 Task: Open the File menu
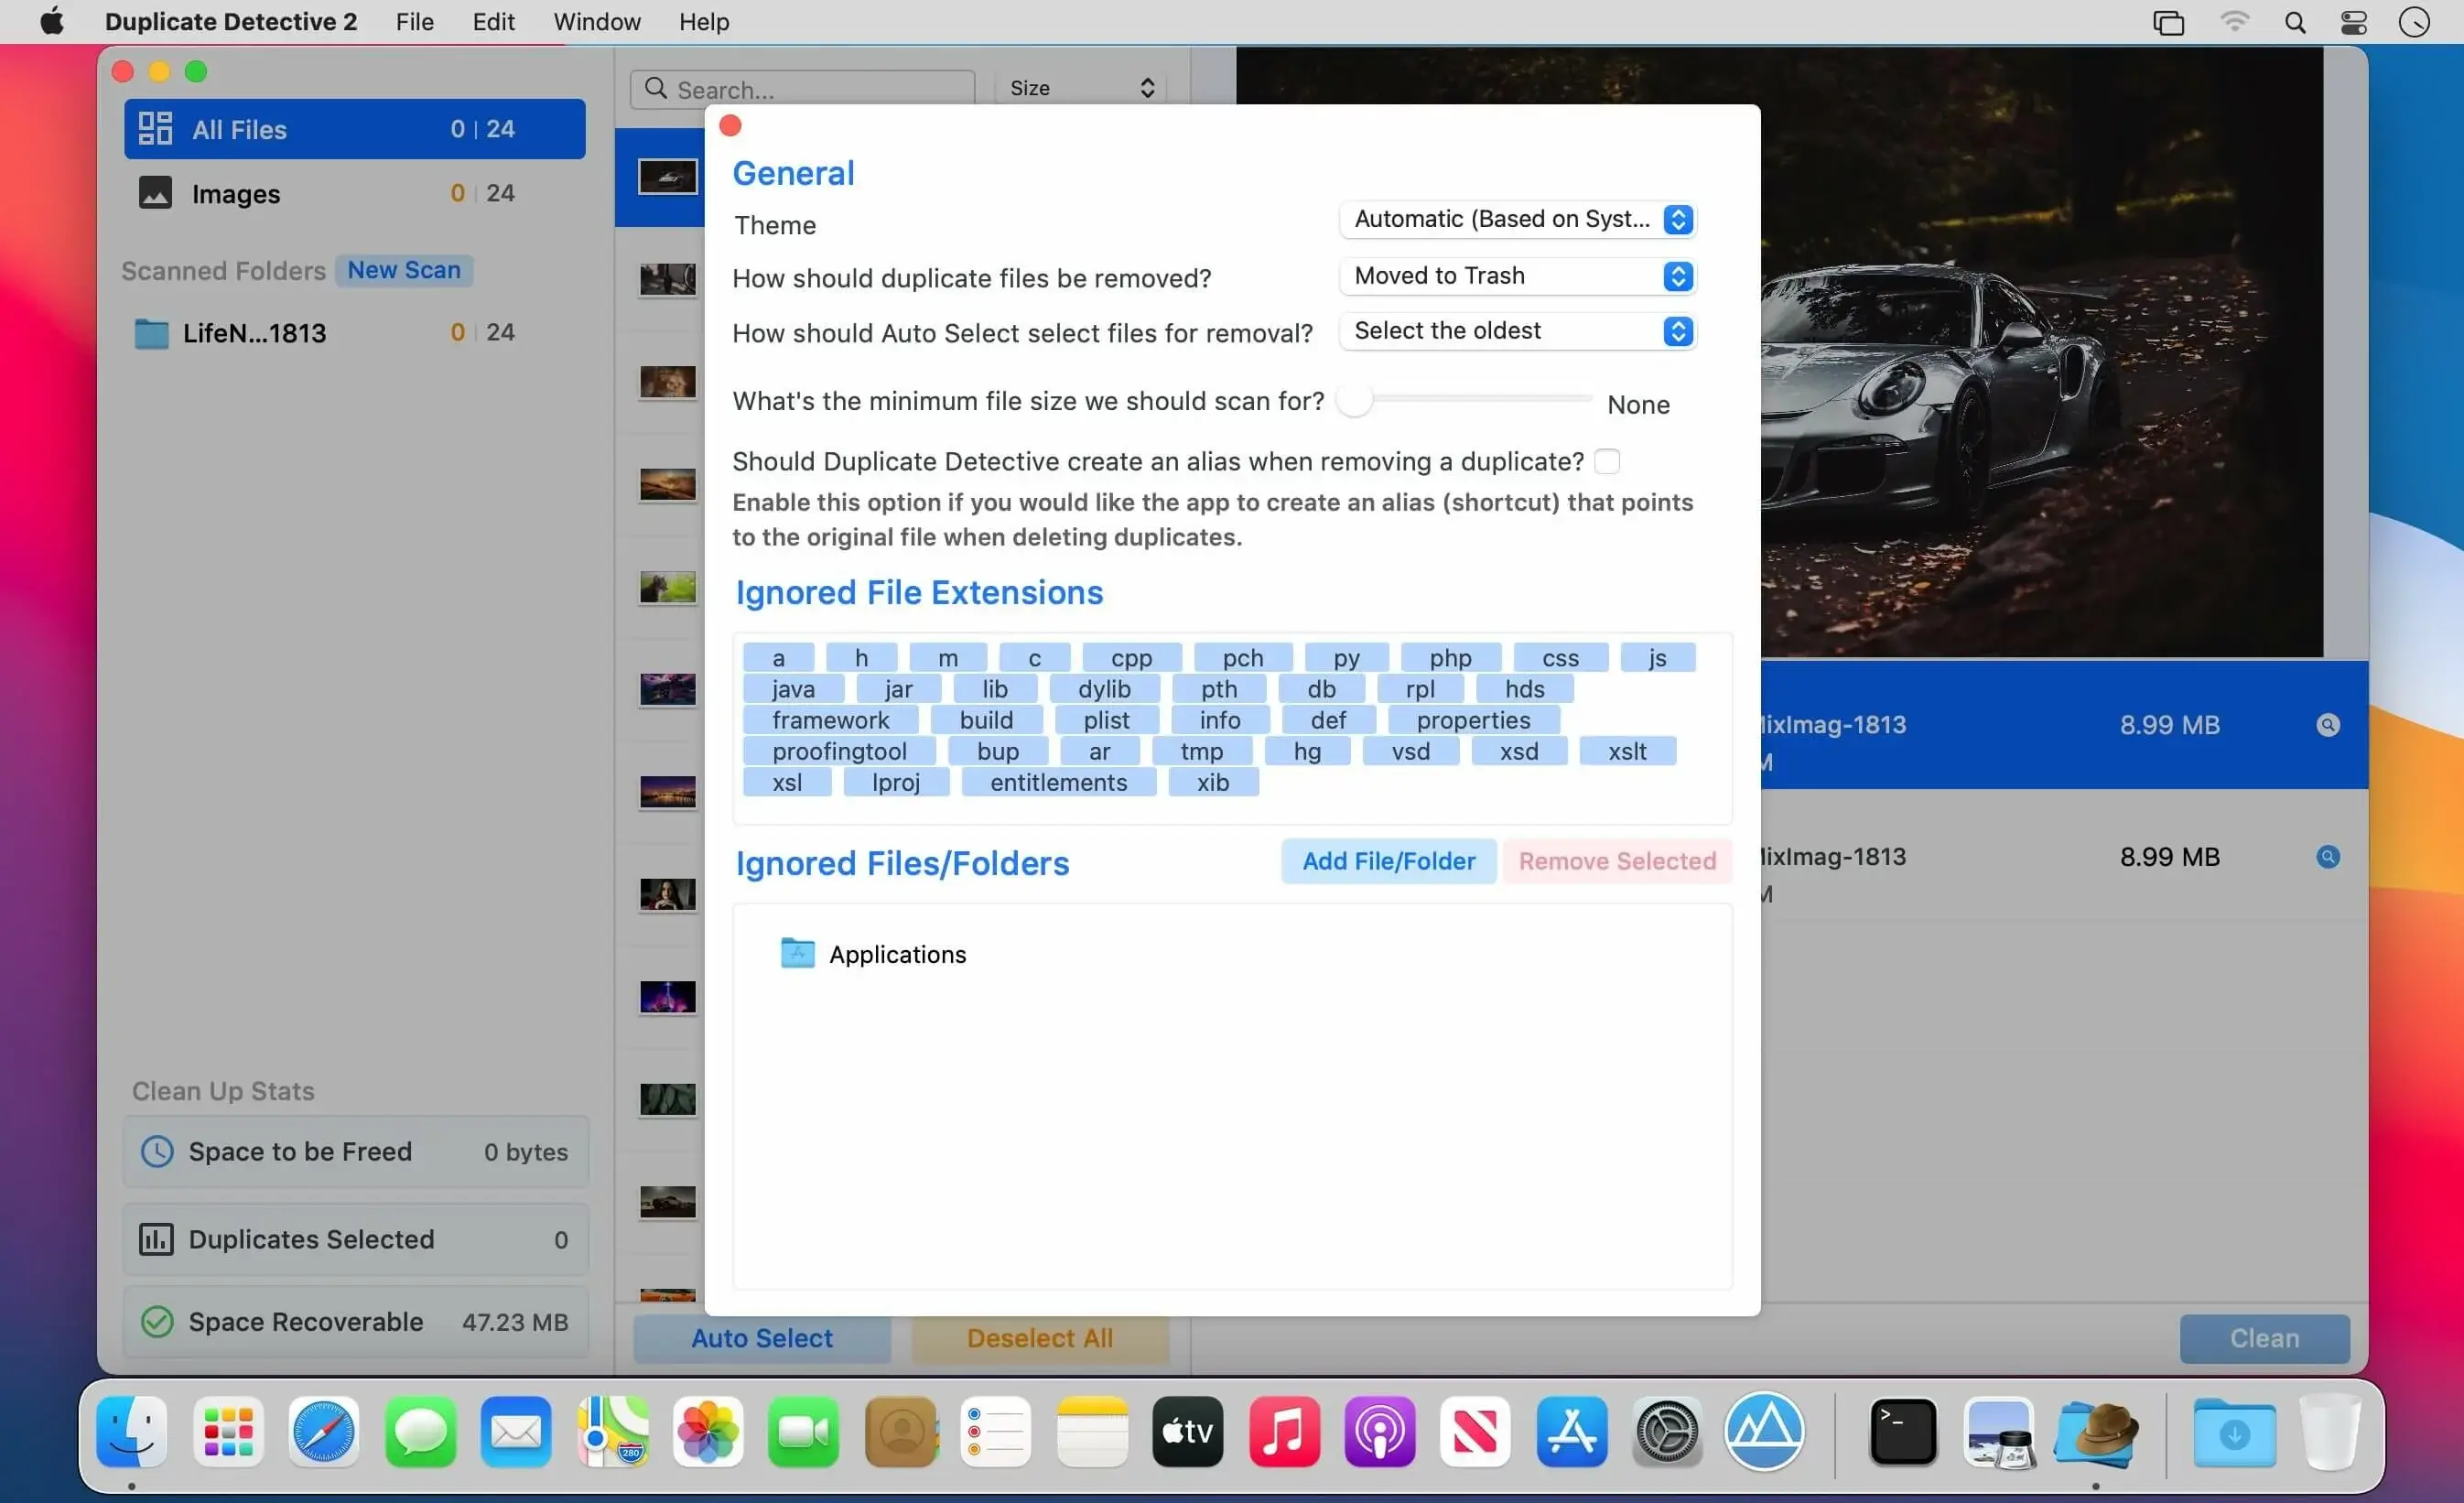[414, 22]
